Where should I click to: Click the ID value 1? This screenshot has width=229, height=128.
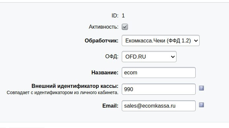(123, 15)
